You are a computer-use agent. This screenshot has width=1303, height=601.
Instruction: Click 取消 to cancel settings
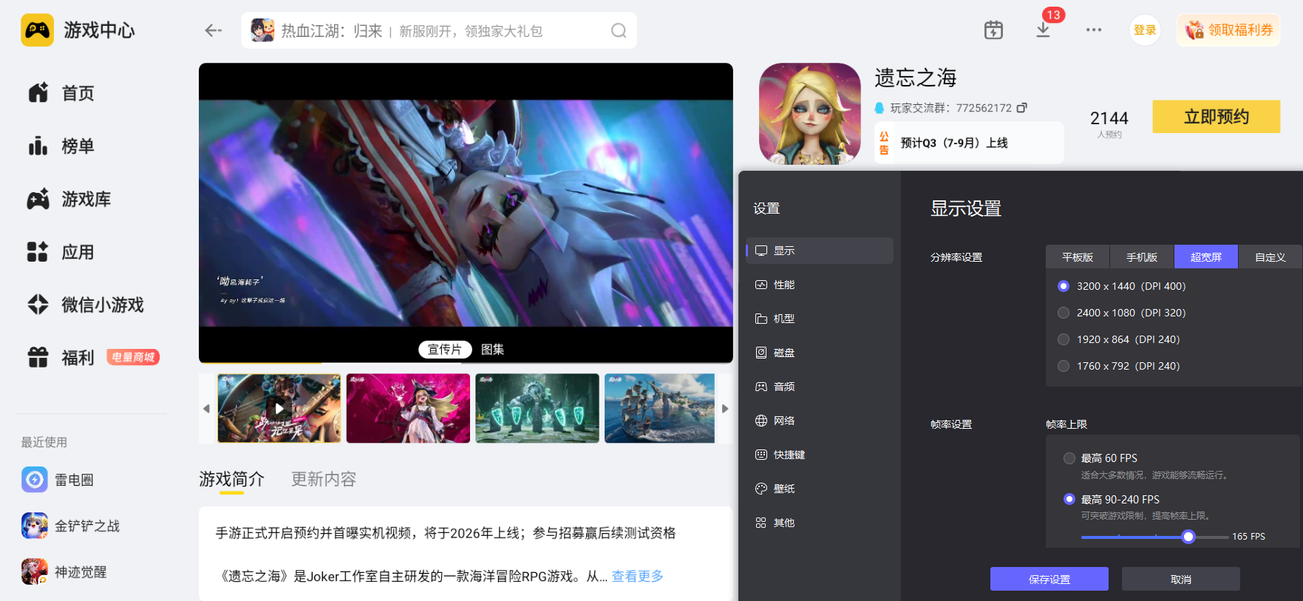pyautogui.click(x=1181, y=579)
